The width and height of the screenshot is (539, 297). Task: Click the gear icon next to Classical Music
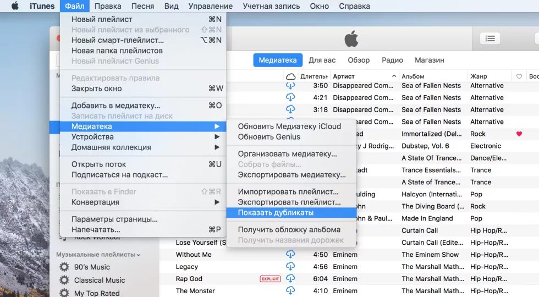pyautogui.click(x=64, y=280)
